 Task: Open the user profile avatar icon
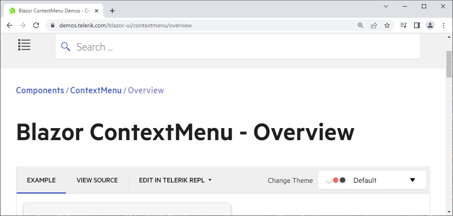(430, 25)
